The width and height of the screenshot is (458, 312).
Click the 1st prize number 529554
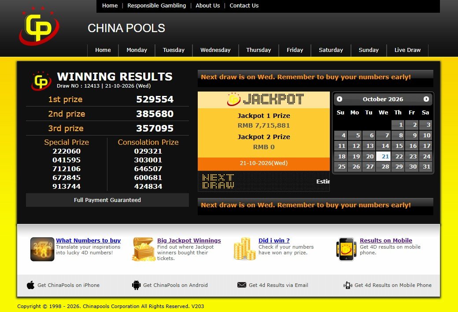coord(155,99)
